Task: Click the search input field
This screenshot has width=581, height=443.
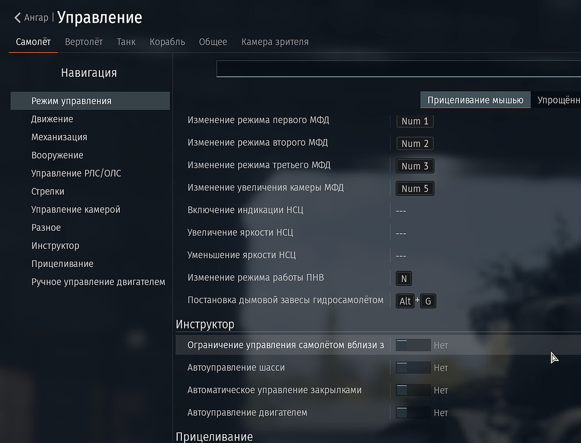Action: [x=399, y=69]
